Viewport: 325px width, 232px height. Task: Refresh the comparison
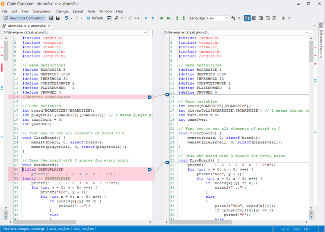[95, 18]
